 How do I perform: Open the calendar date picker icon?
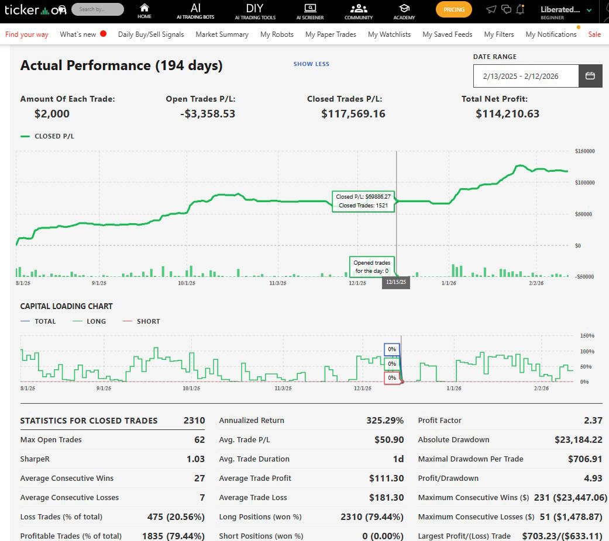click(x=590, y=76)
